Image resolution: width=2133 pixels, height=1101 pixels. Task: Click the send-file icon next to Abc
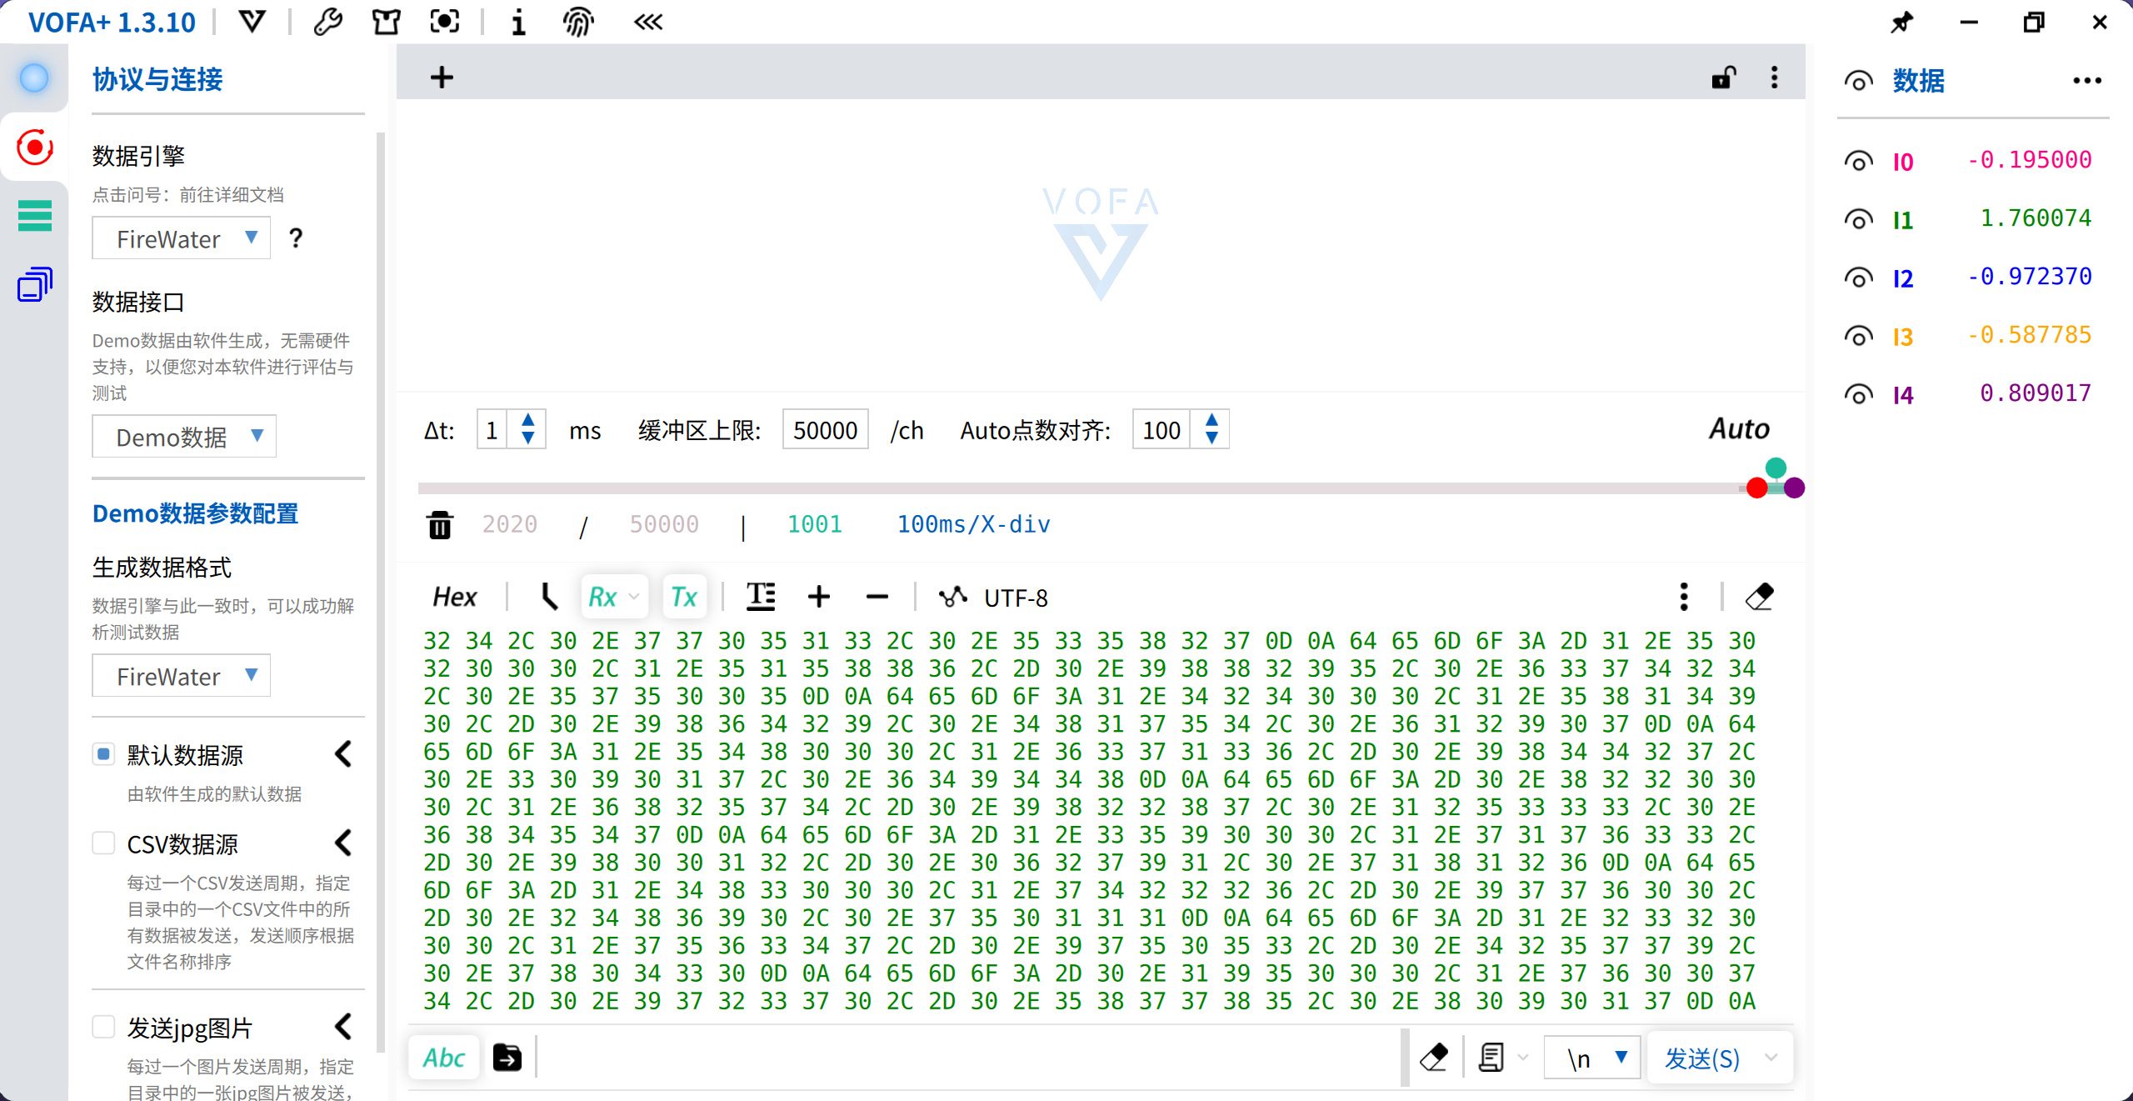[x=507, y=1058]
